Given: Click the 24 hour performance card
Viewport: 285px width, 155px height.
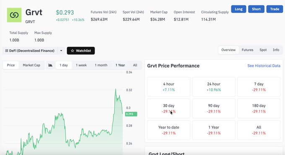Looking at the screenshot, I should pos(214,86).
